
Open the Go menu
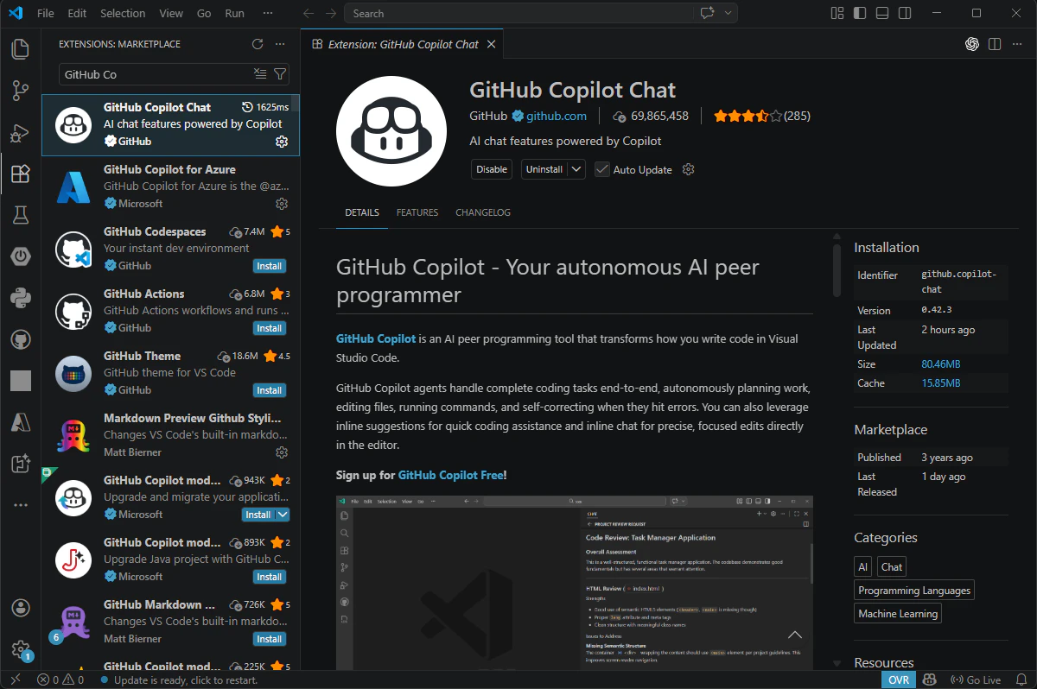click(204, 13)
